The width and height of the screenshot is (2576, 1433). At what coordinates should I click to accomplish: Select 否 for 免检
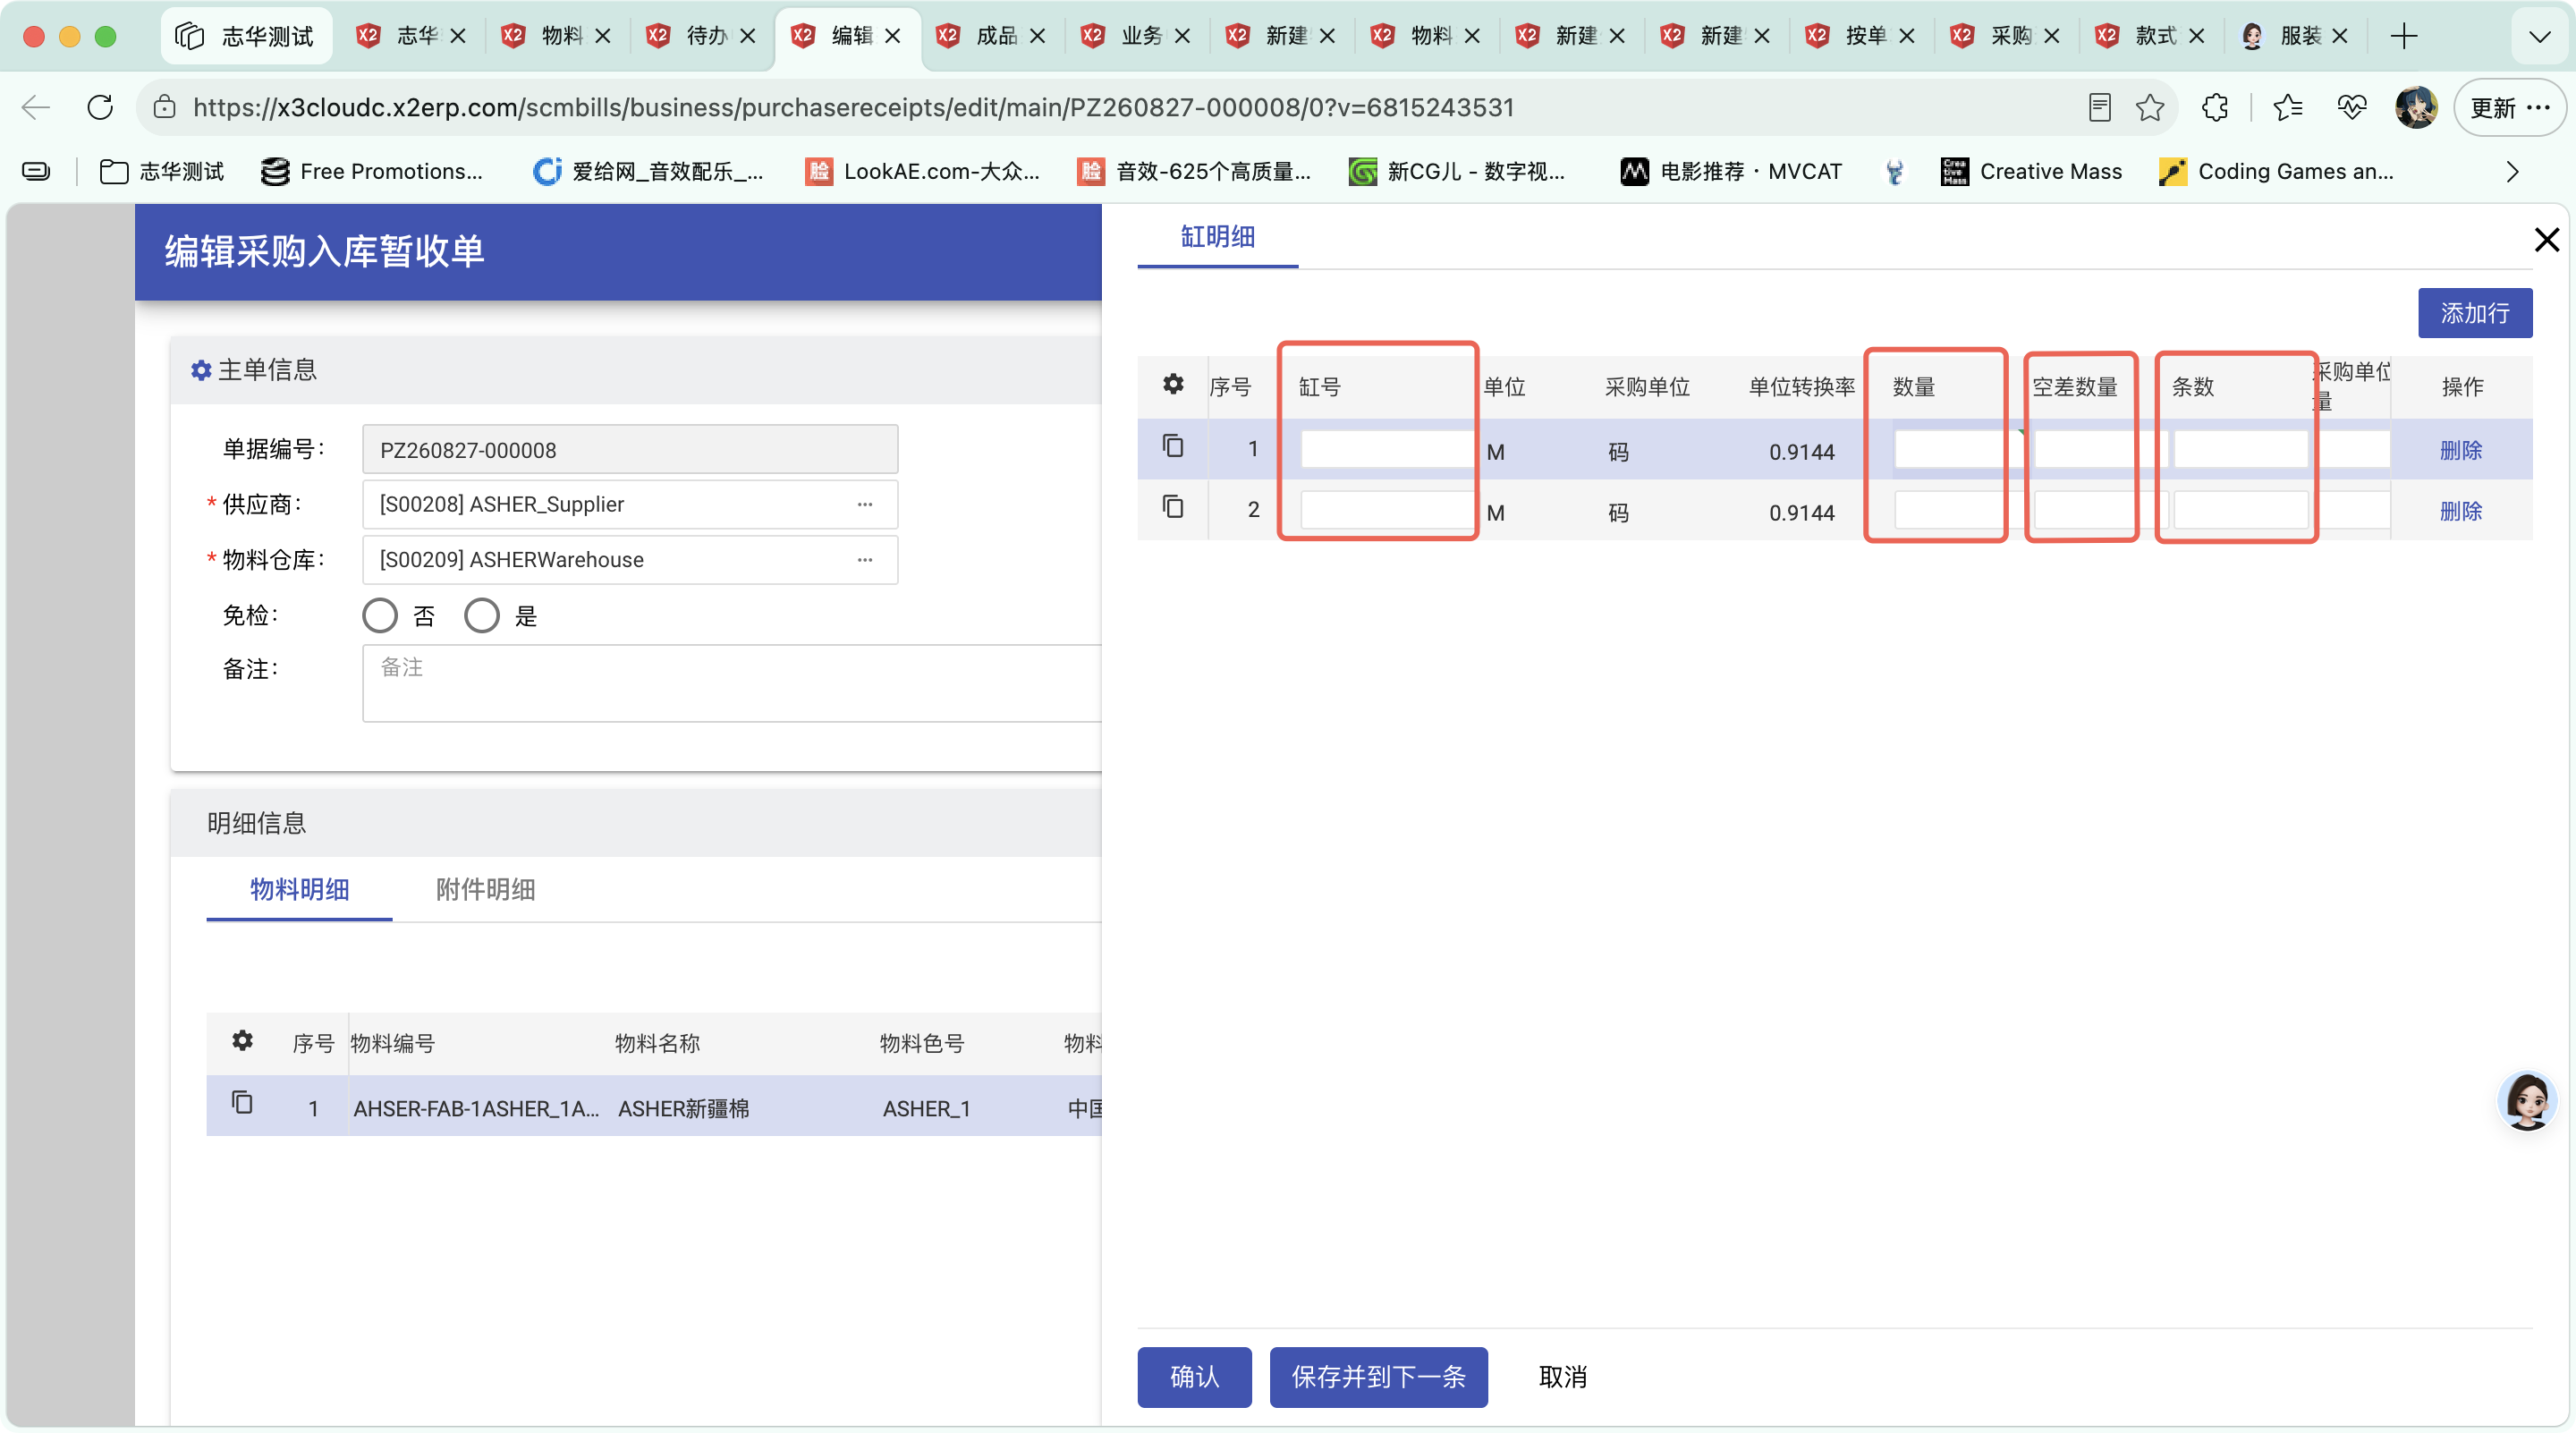tap(380, 615)
